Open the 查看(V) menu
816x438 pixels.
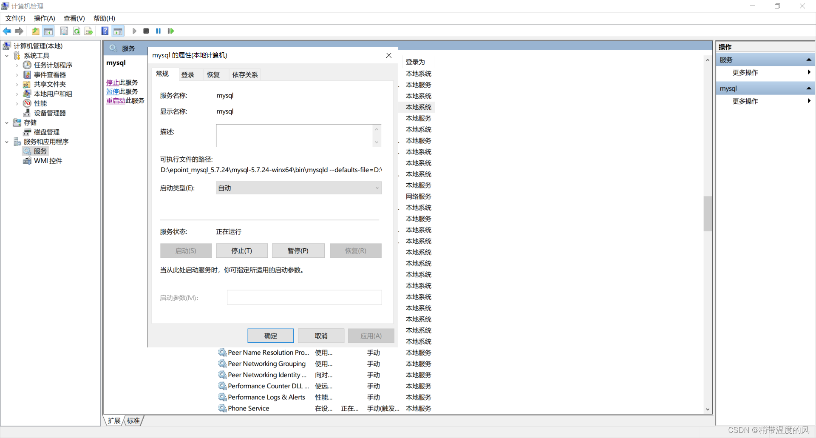coord(74,18)
